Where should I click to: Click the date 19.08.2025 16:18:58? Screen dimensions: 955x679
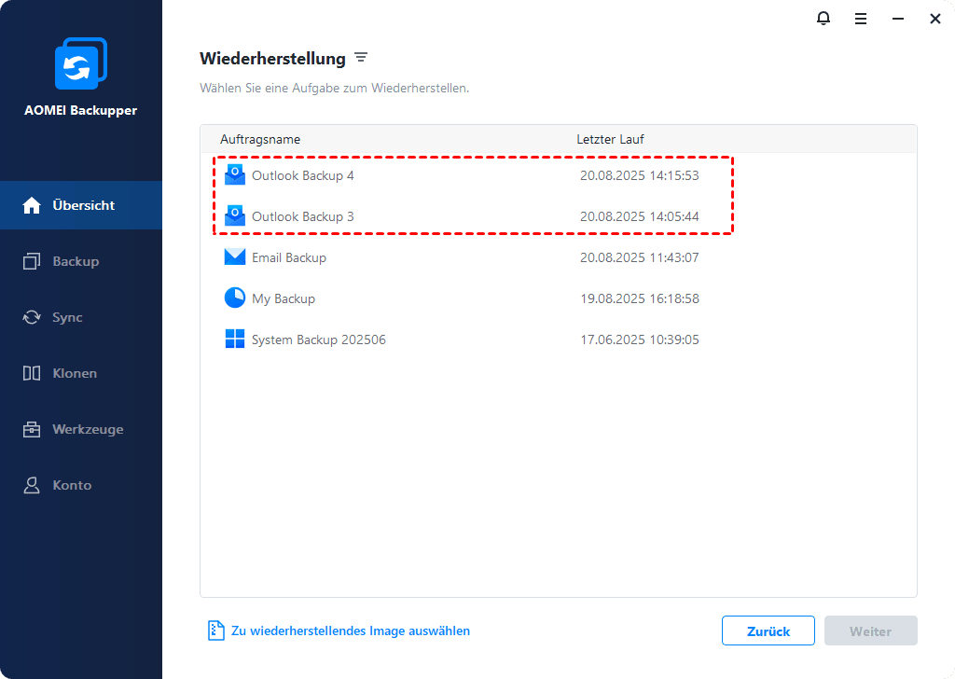pos(640,298)
